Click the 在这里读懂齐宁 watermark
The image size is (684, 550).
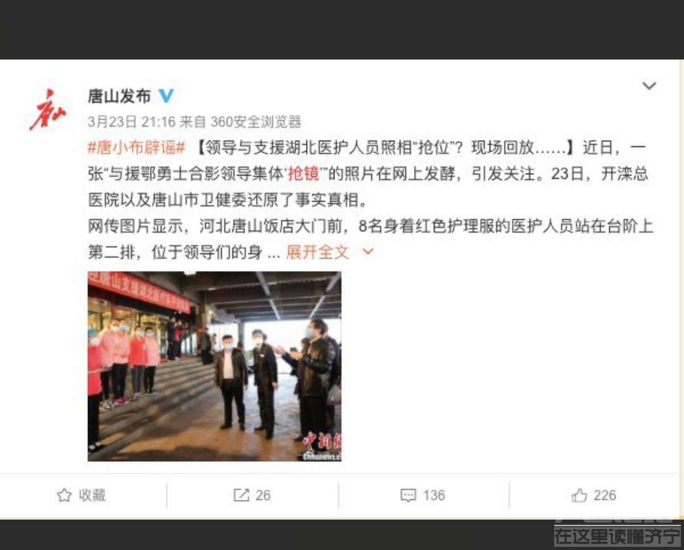[x=617, y=535]
